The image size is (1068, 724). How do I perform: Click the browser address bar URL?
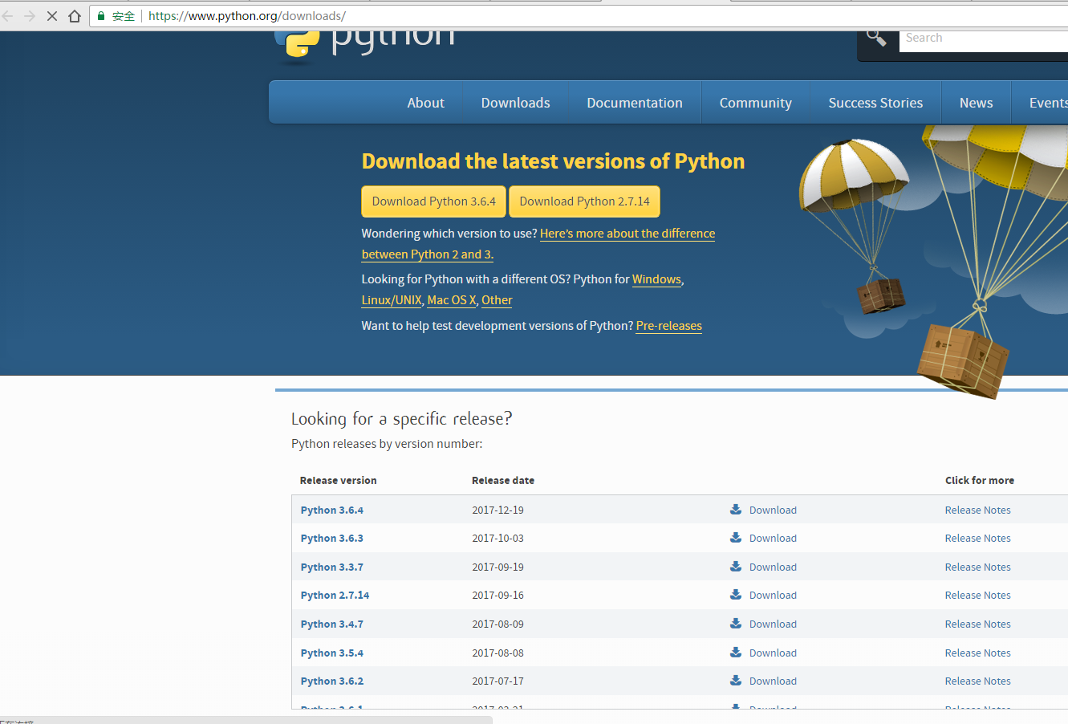pyautogui.click(x=247, y=16)
